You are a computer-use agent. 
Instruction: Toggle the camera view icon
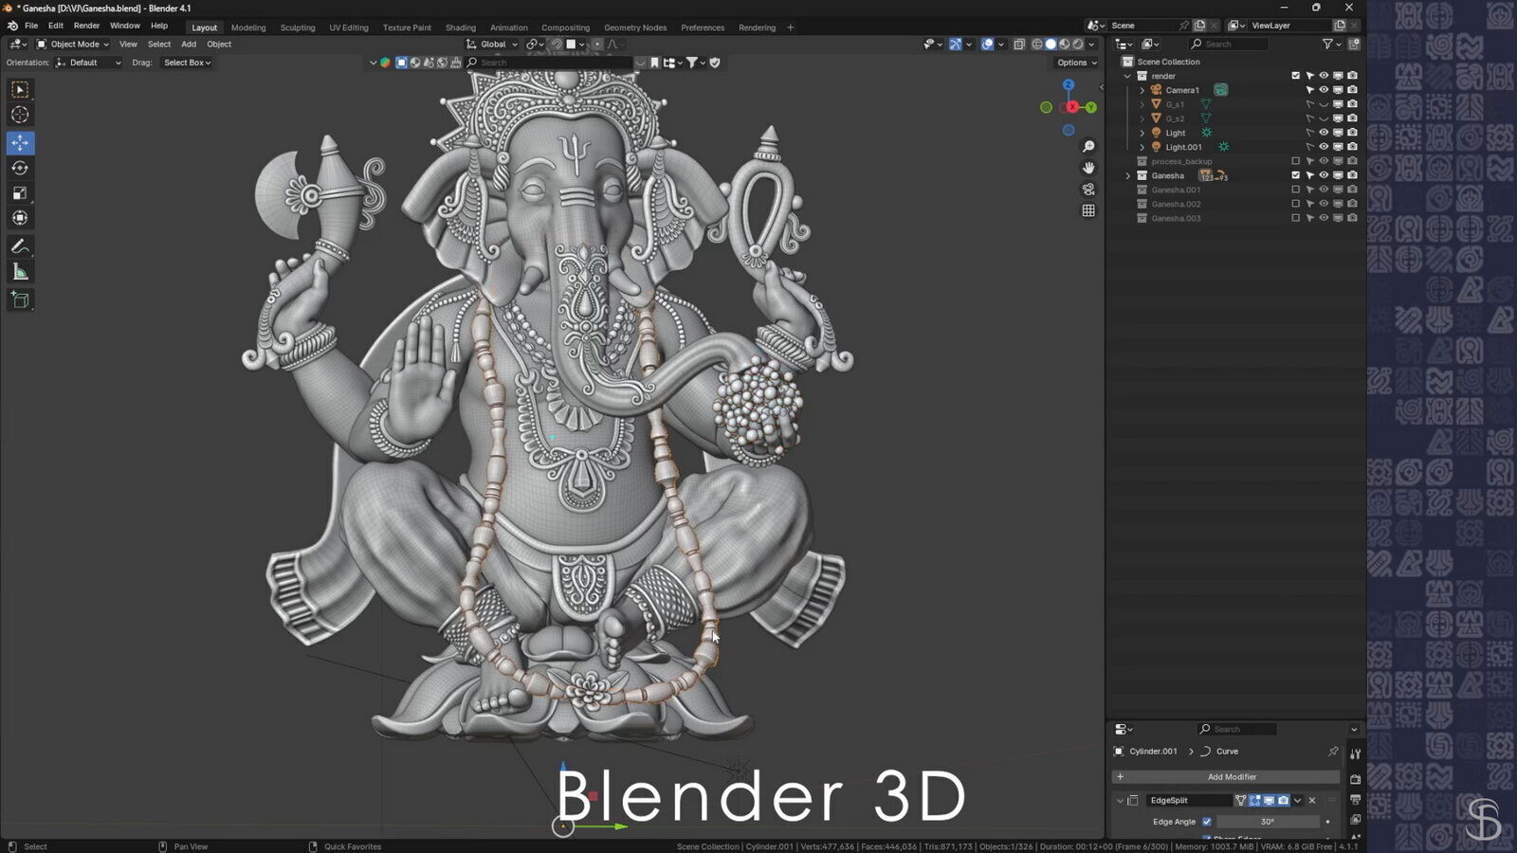1088,190
